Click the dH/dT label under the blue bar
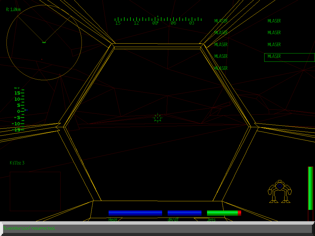The height and width of the screenshot is (236, 315). (173, 220)
